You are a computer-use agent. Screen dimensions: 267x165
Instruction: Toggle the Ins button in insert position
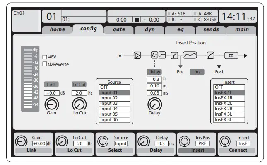(x=197, y=72)
